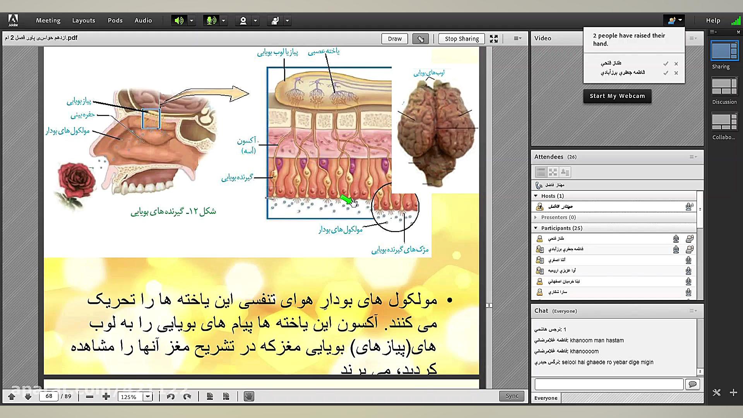Open the Pods menu
Viewport: 743px width, 418px height.
point(115,21)
